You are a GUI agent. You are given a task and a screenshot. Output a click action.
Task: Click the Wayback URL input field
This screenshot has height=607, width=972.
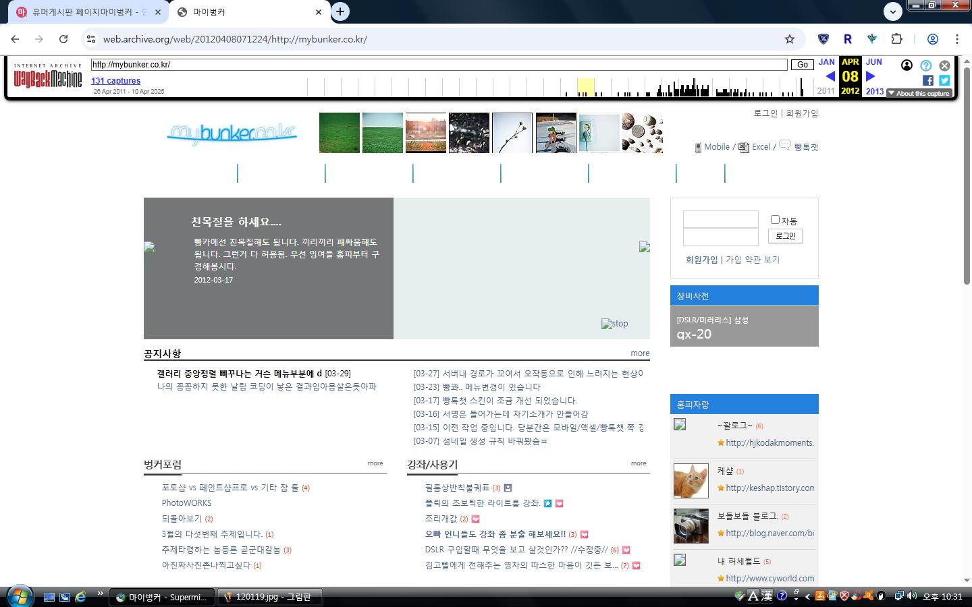tap(439, 65)
